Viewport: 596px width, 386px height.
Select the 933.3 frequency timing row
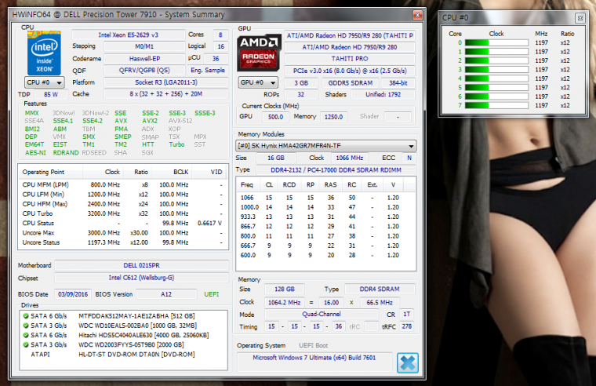tap(326, 217)
